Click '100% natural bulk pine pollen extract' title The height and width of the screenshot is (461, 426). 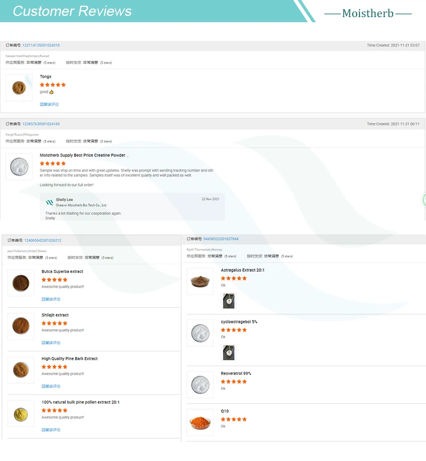(x=81, y=402)
